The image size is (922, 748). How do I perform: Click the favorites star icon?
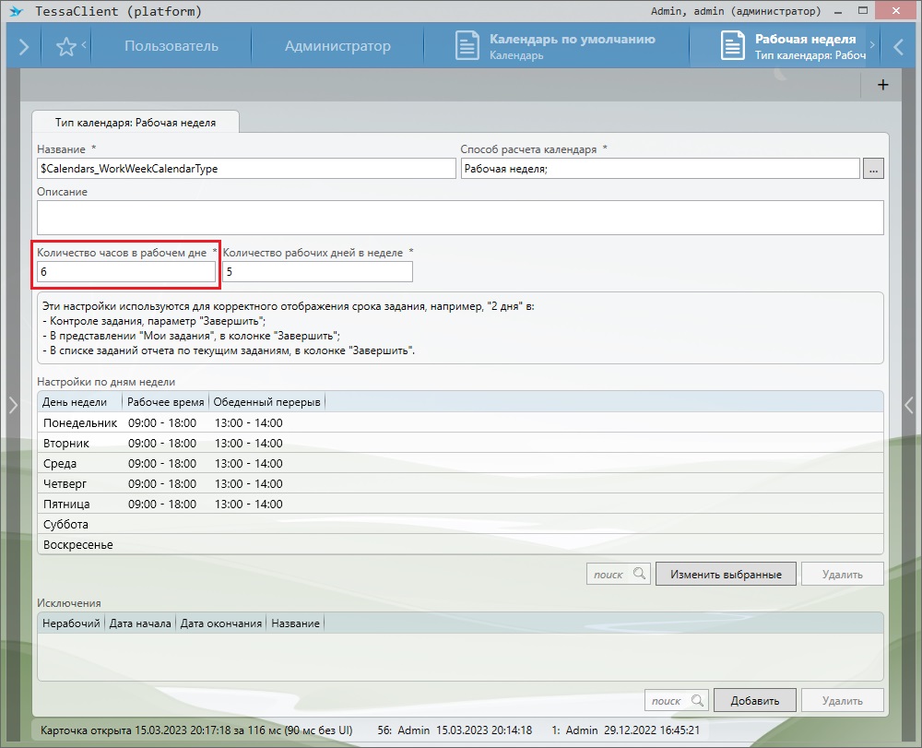coord(65,46)
